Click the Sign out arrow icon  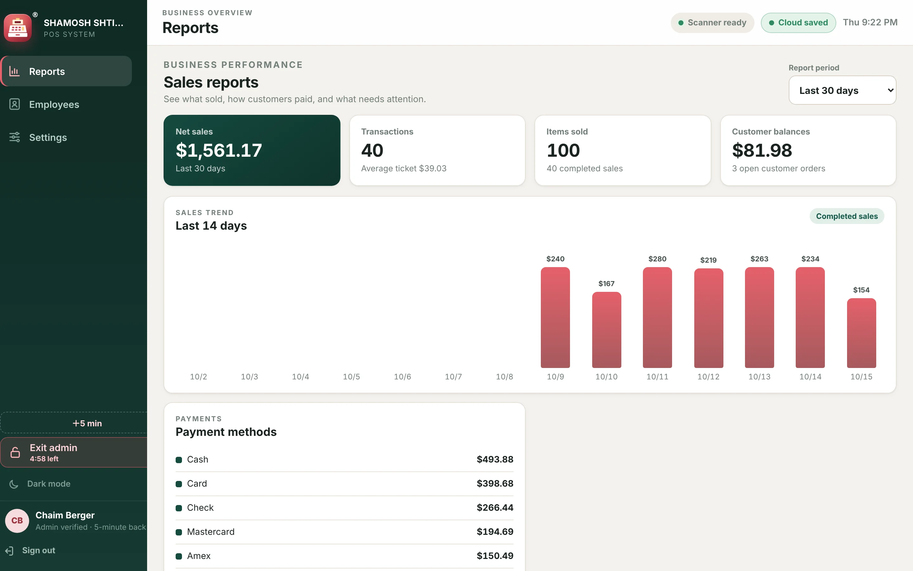coord(10,551)
